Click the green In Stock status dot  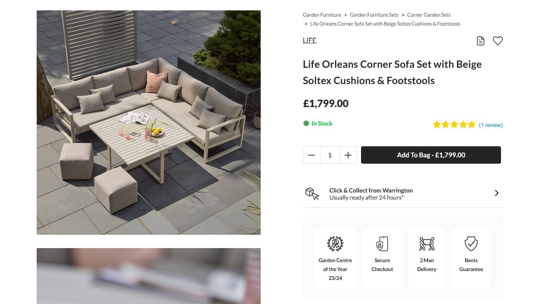pyautogui.click(x=306, y=123)
